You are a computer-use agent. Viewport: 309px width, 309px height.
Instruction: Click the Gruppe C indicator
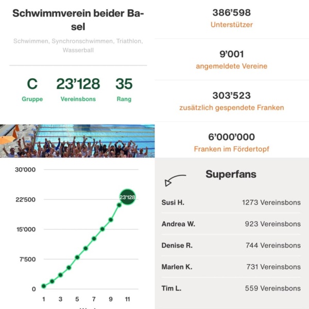coord(32,89)
